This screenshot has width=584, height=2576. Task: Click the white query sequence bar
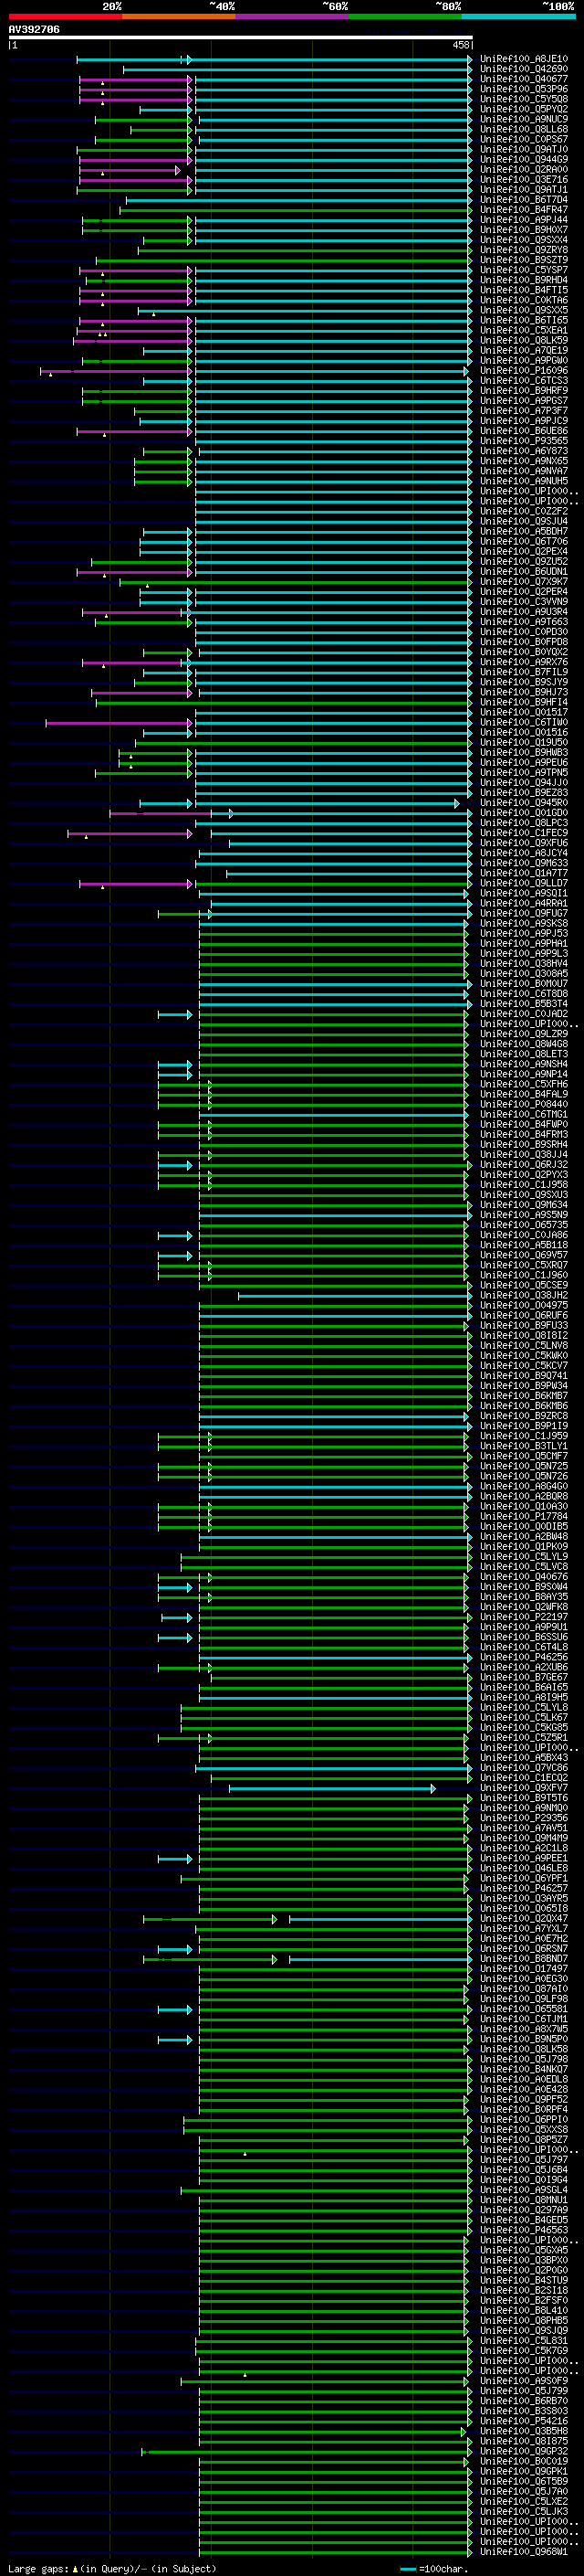[x=241, y=37]
